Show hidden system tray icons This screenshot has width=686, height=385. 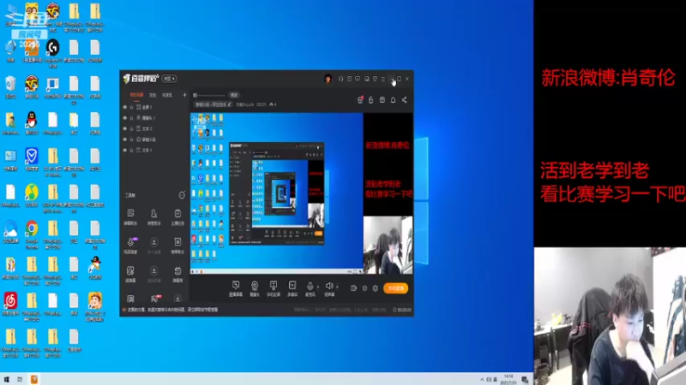click(482, 379)
